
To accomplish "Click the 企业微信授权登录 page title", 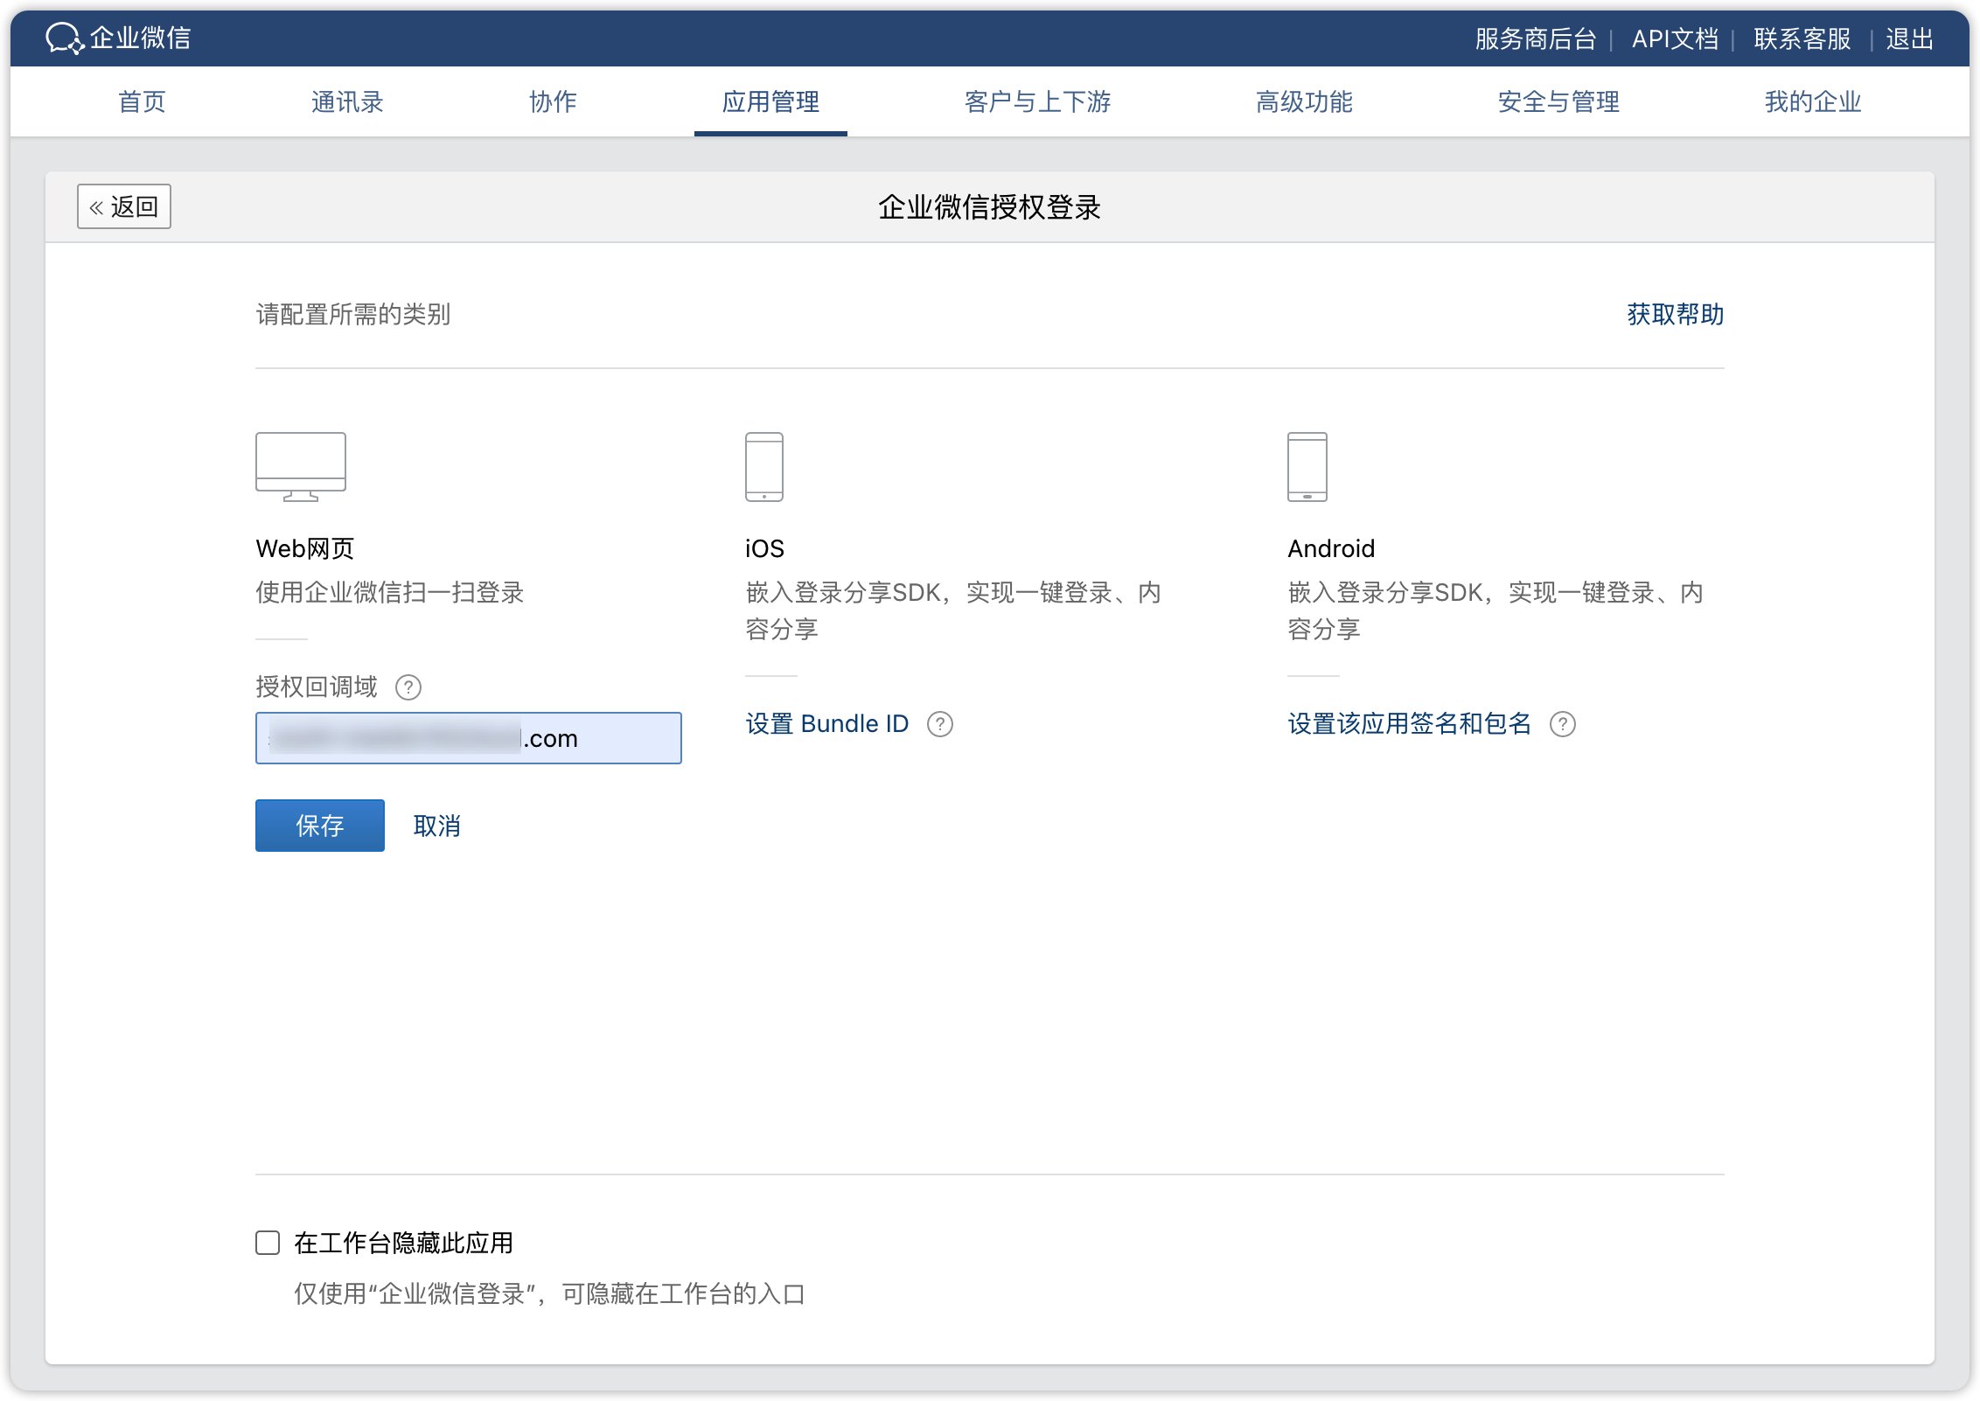I will point(989,207).
